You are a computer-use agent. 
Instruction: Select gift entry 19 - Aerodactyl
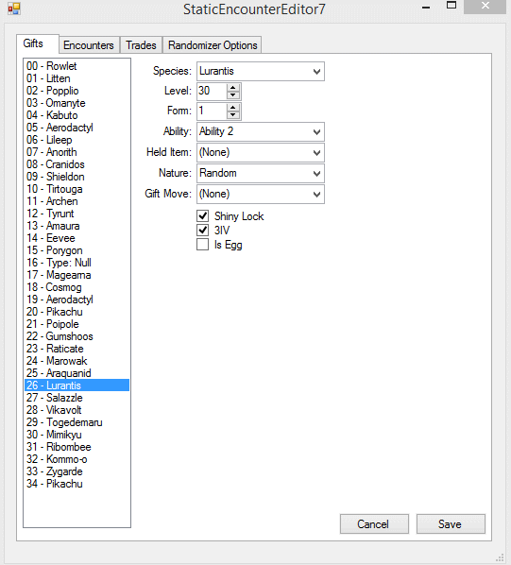[77, 300]
